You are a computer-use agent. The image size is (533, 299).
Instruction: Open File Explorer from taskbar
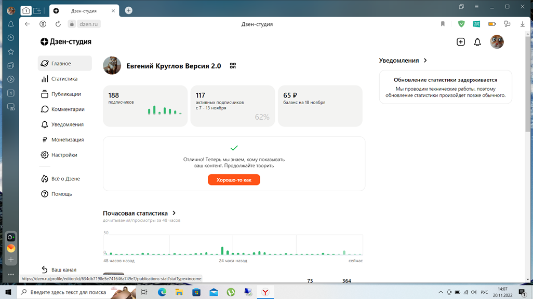[179, 292]
